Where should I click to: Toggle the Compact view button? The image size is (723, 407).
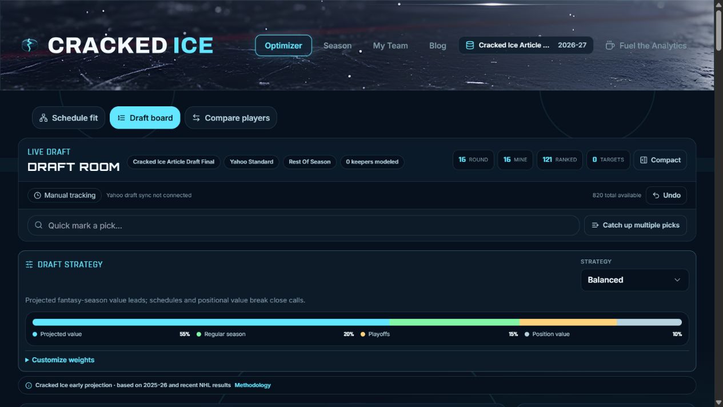click(660, 160)
